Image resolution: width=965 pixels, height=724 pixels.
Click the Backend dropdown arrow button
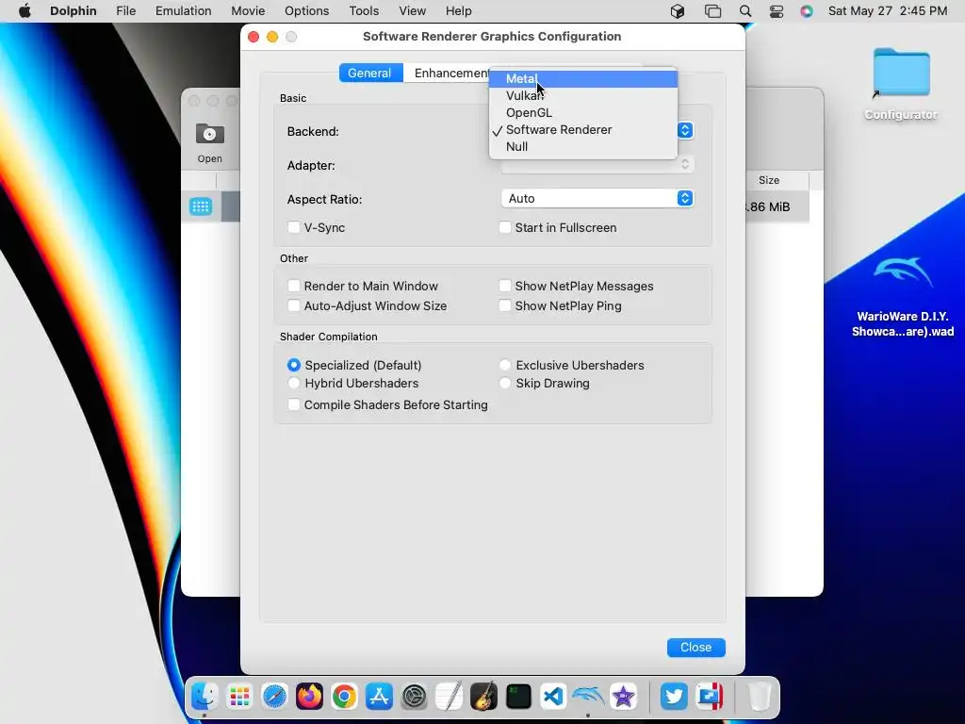pos(685,130)
